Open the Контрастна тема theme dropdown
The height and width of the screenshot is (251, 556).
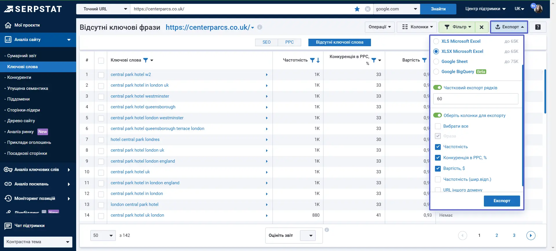tap(38, 242)
